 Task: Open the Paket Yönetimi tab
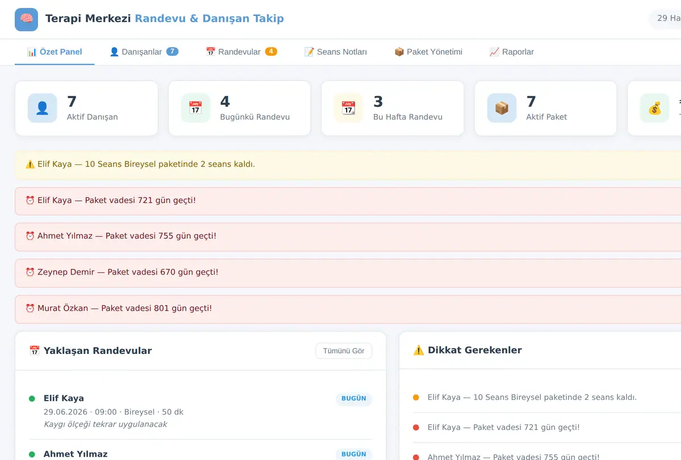[x=428, y=52]
